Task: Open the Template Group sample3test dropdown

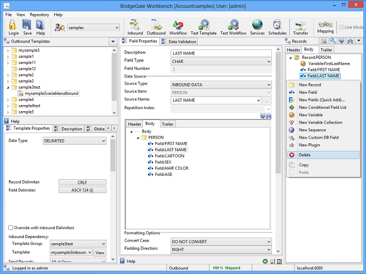Action: click(104, 244)
